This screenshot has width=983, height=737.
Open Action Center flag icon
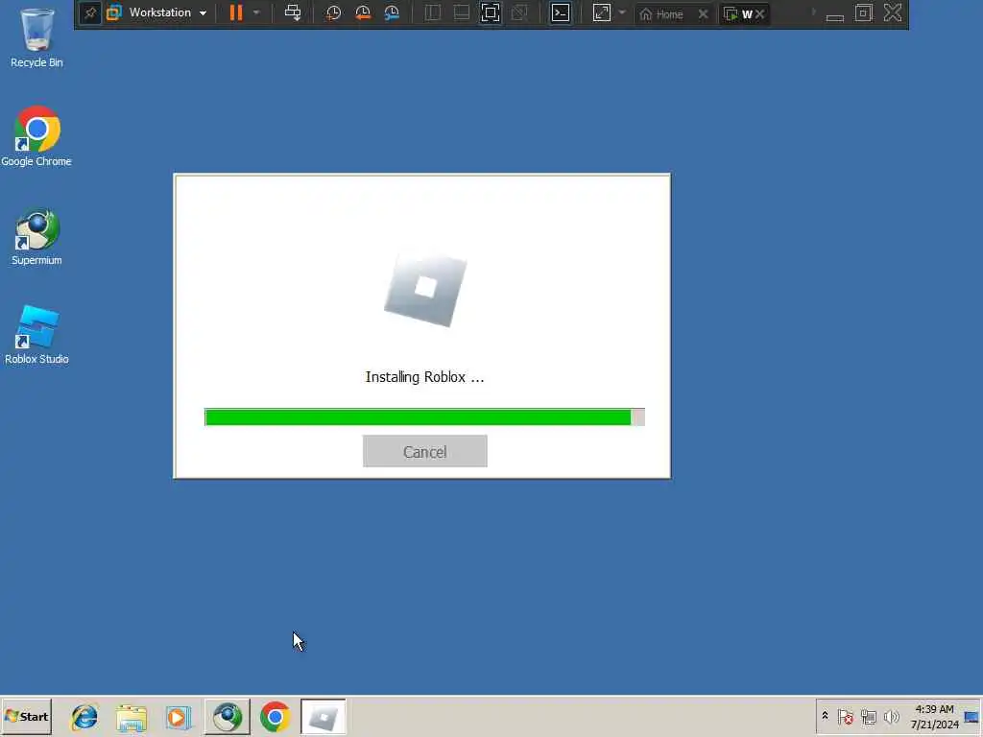[x=845, y=716]
